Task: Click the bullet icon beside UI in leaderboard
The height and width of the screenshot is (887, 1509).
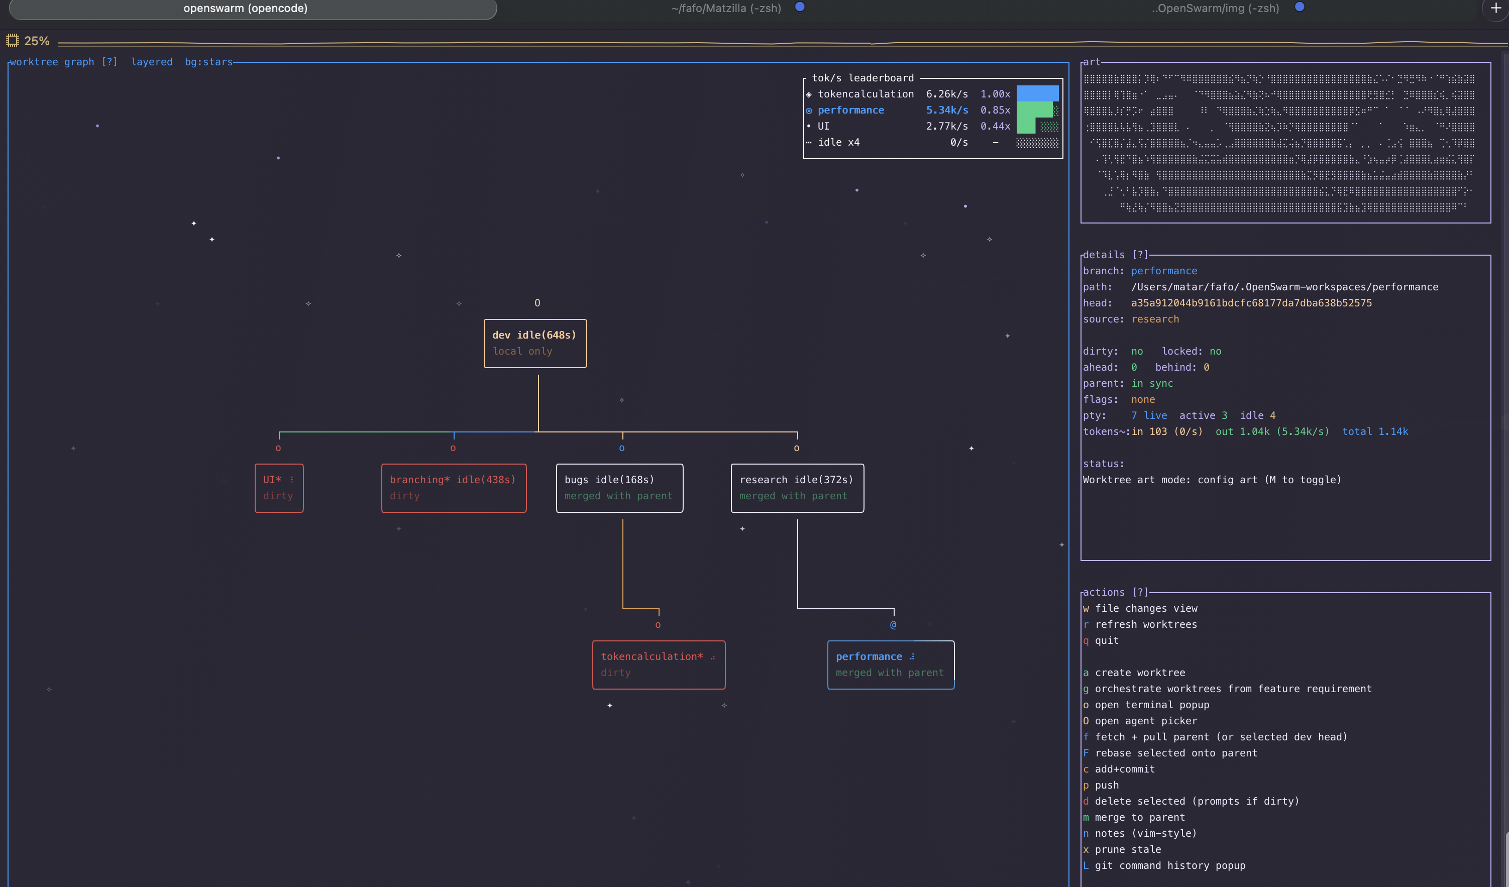Action: pyautogui.click(x=810, y=127)
